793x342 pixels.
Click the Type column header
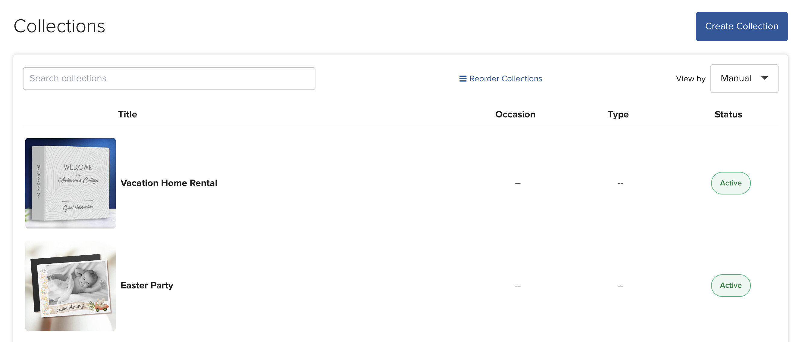(x=618, y=115)
